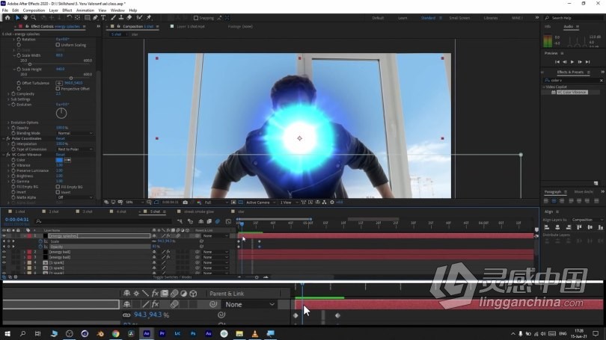Toggle the Invert checkbox
Image resolution: width=606 pixels, height=340 pixels.
(x=58, y=192)
